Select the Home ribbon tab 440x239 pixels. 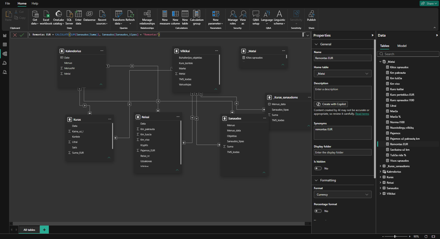[22, 4]
